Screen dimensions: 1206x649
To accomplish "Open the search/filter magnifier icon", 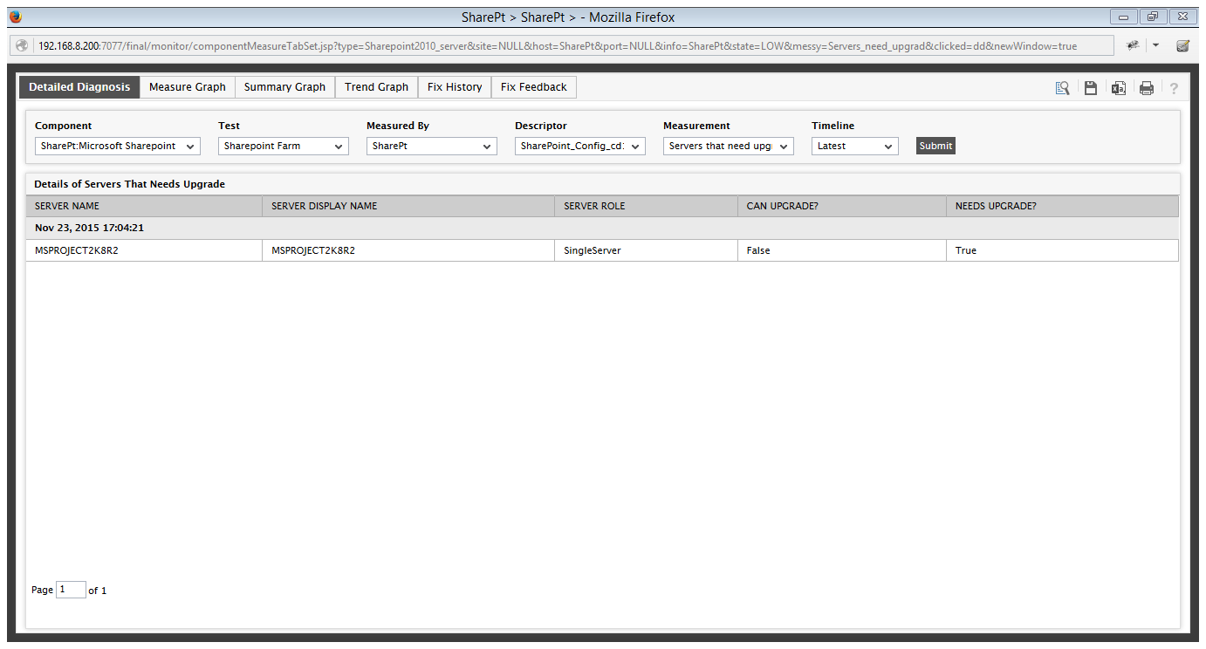I will pos(1062,87).
